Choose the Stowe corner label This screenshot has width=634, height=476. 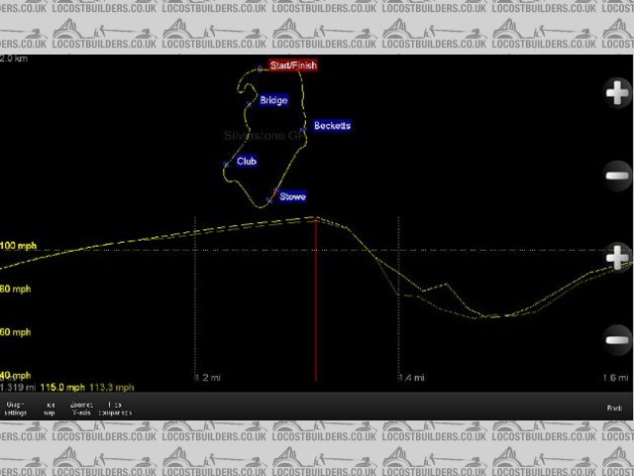tap(292, 196)
